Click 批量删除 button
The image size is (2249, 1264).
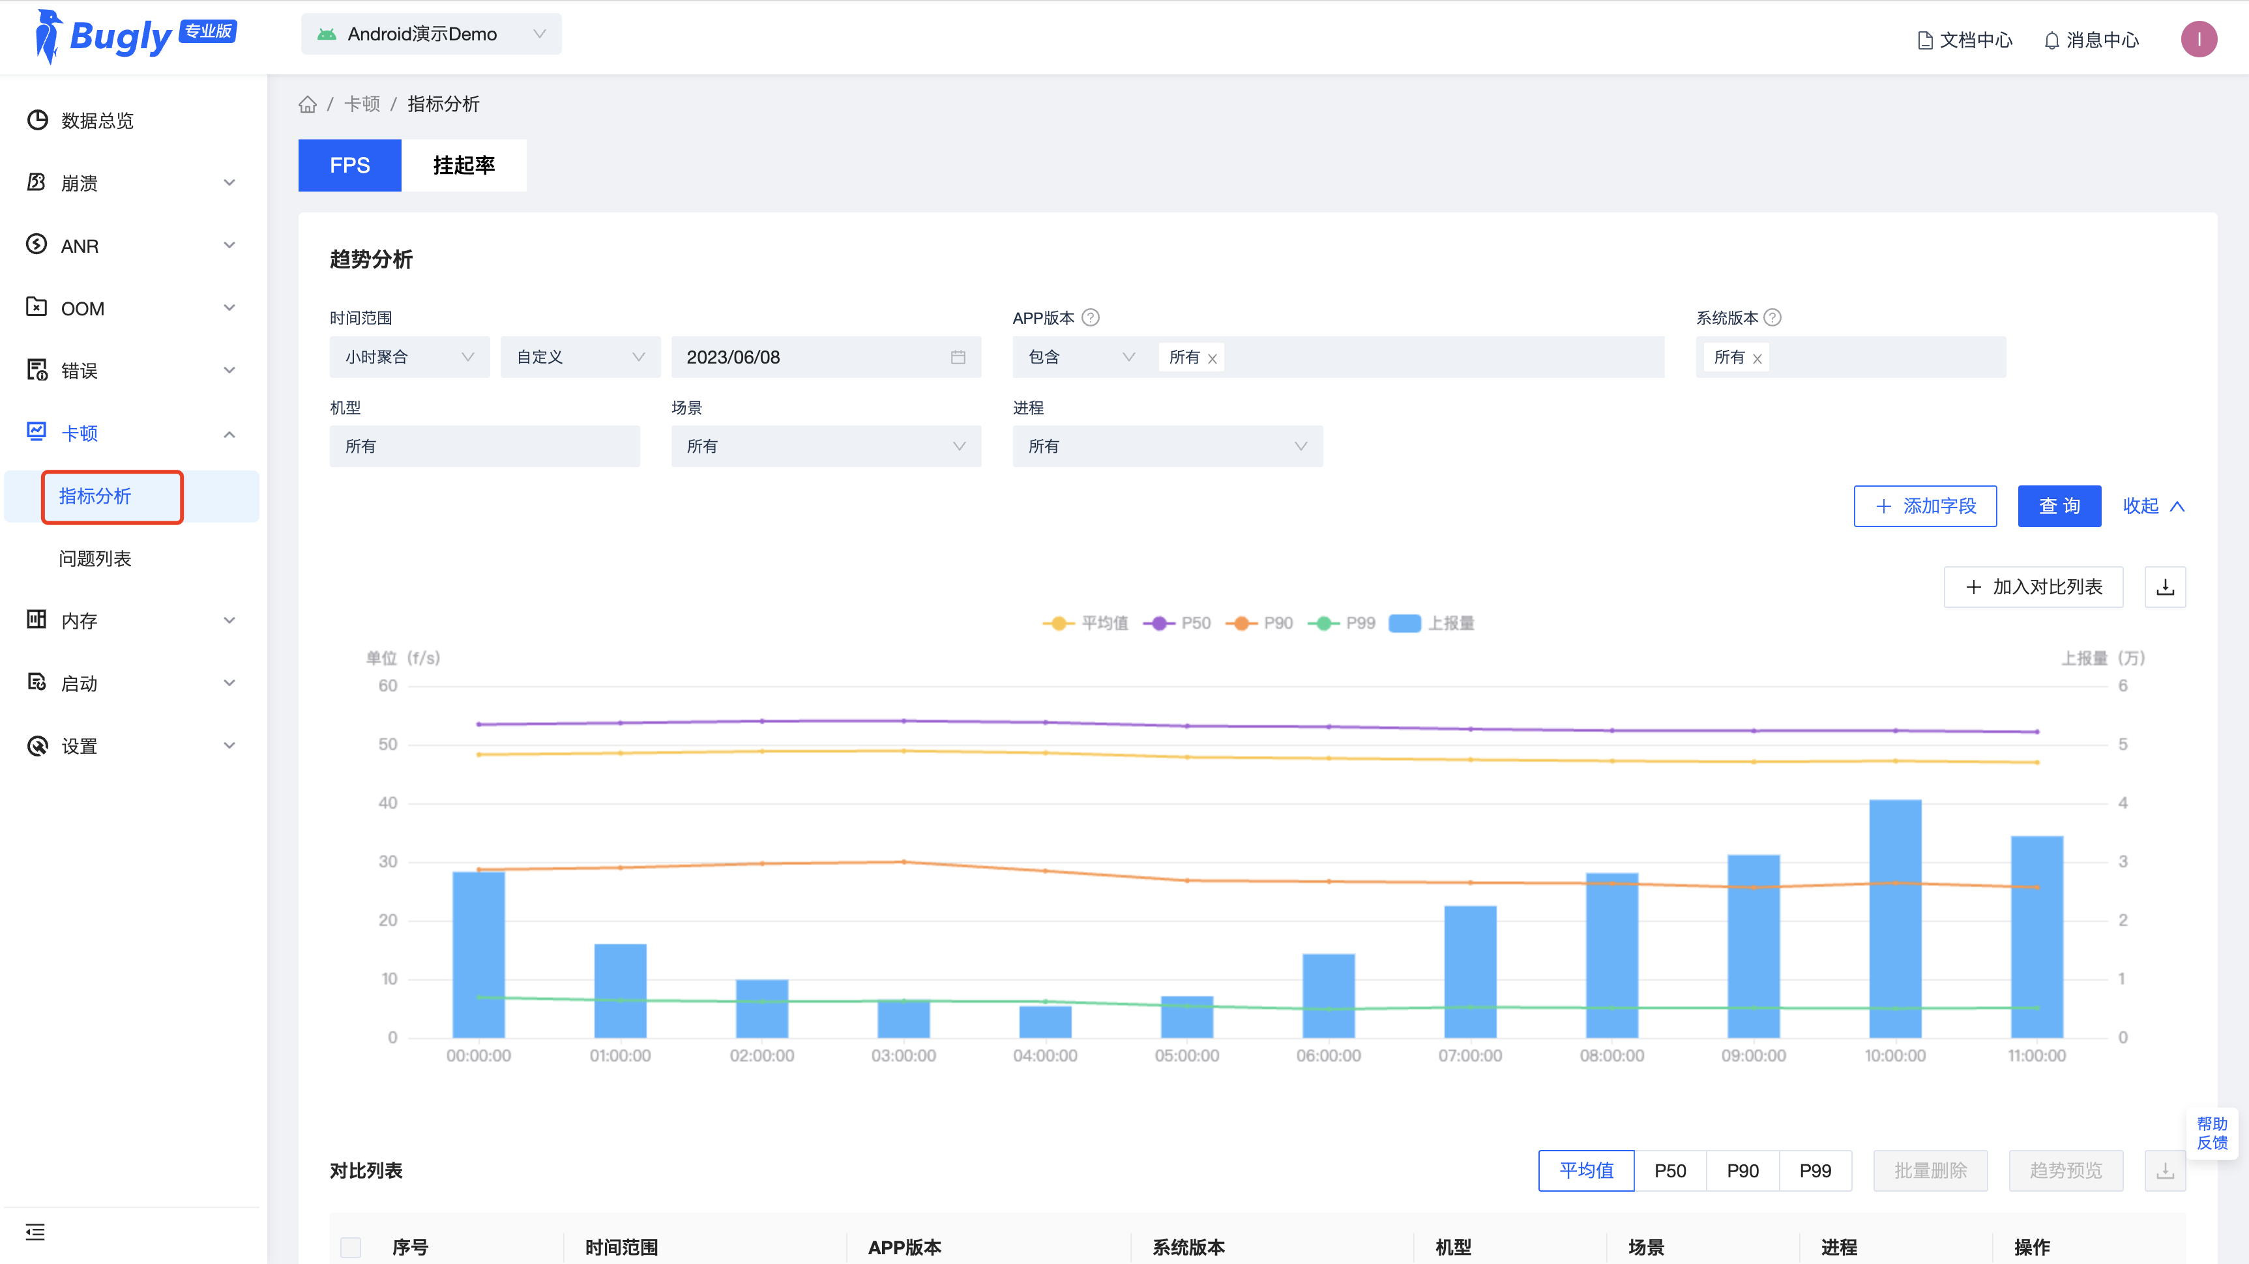pyautogui.click(x=1930, y=1171)
